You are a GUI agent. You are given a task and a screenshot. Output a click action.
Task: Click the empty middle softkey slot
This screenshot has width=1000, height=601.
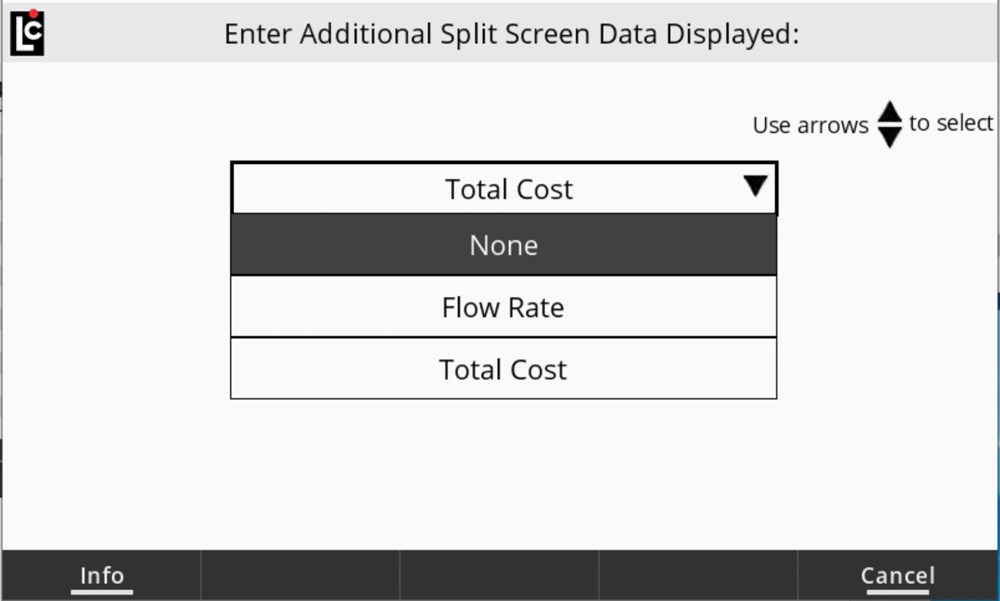(500, 575)
